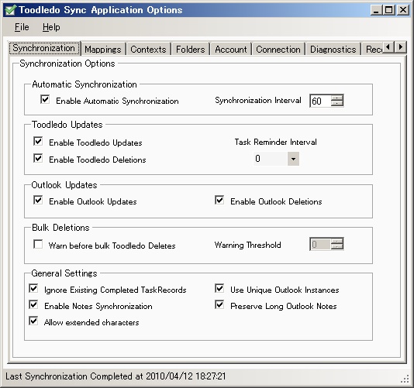Toggle Enable Outlook Updates checkbox

click(x=38, y=200)
